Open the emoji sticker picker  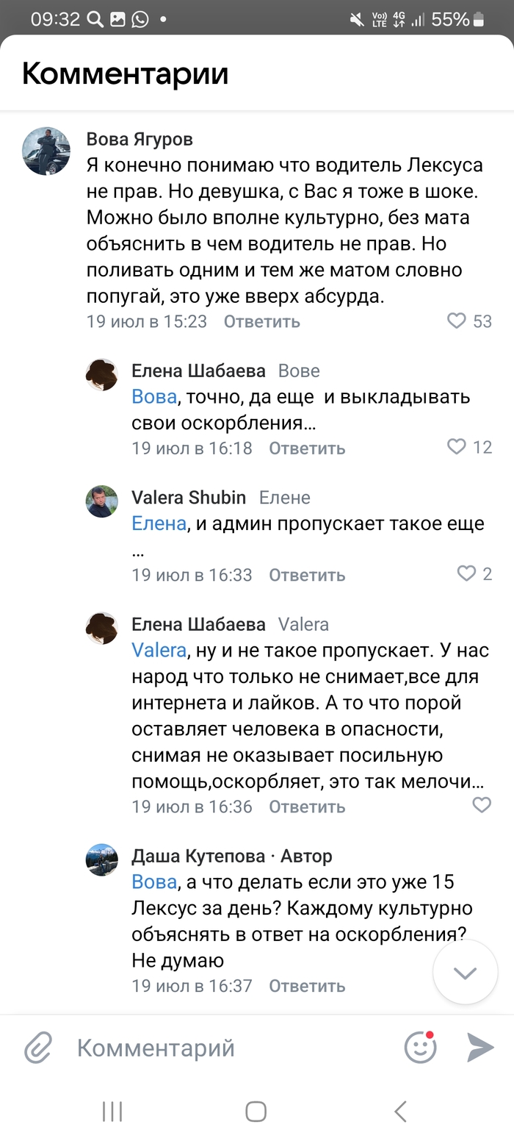pos(421,1047)
